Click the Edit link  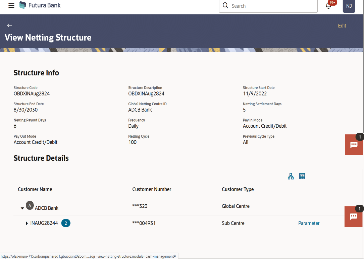[342, 26]
